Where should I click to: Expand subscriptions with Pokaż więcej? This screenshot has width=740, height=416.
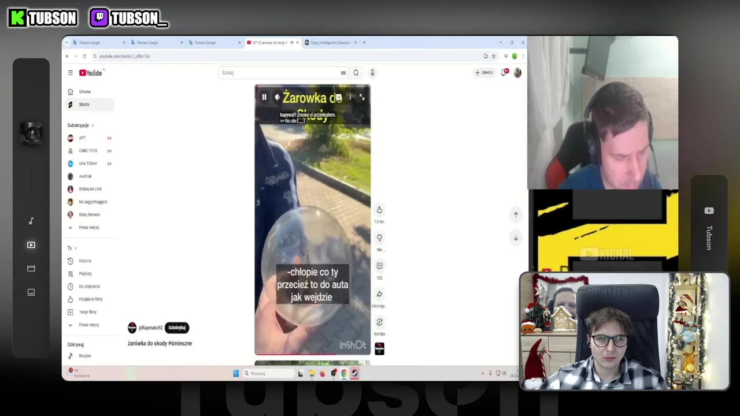(x=90, y=228)
